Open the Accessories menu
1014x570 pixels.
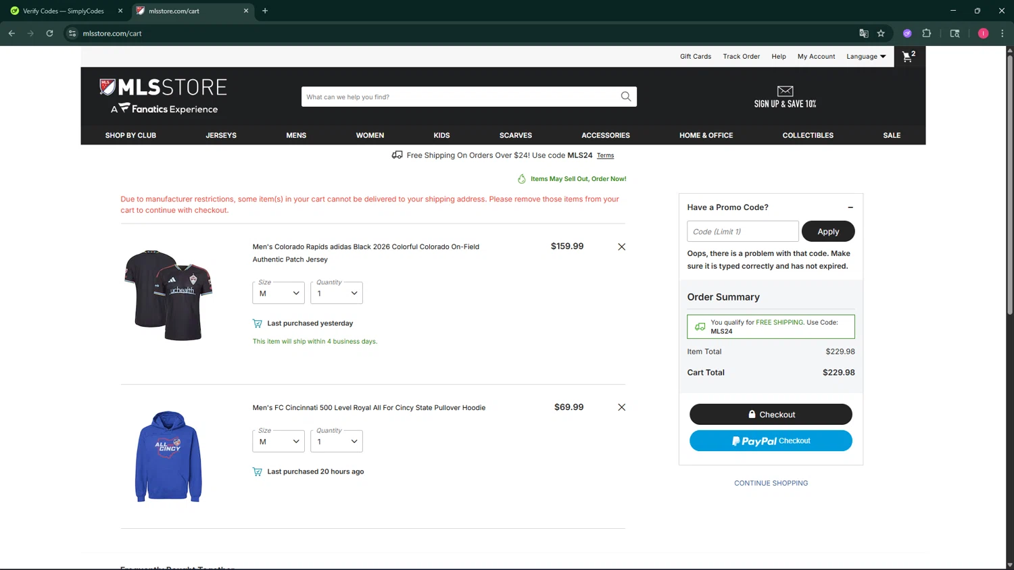click(606, 135)
